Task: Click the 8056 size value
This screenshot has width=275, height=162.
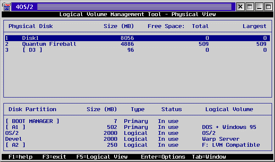Action: (127, 38)
